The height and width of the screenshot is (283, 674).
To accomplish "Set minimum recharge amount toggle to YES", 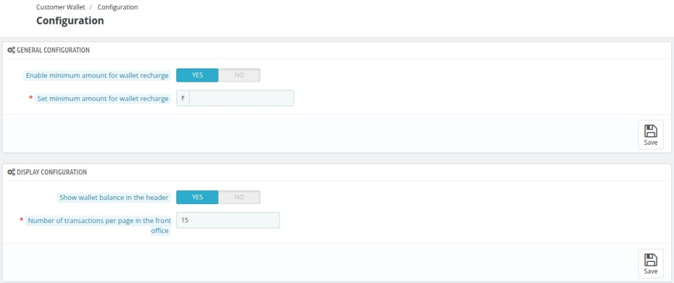I will point(197,75).
